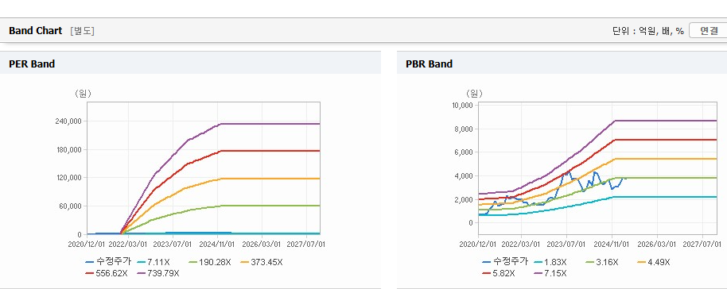Select the PER Band panel title
Viewport: 727px width, 289px height.
click(x=32, y=64)
